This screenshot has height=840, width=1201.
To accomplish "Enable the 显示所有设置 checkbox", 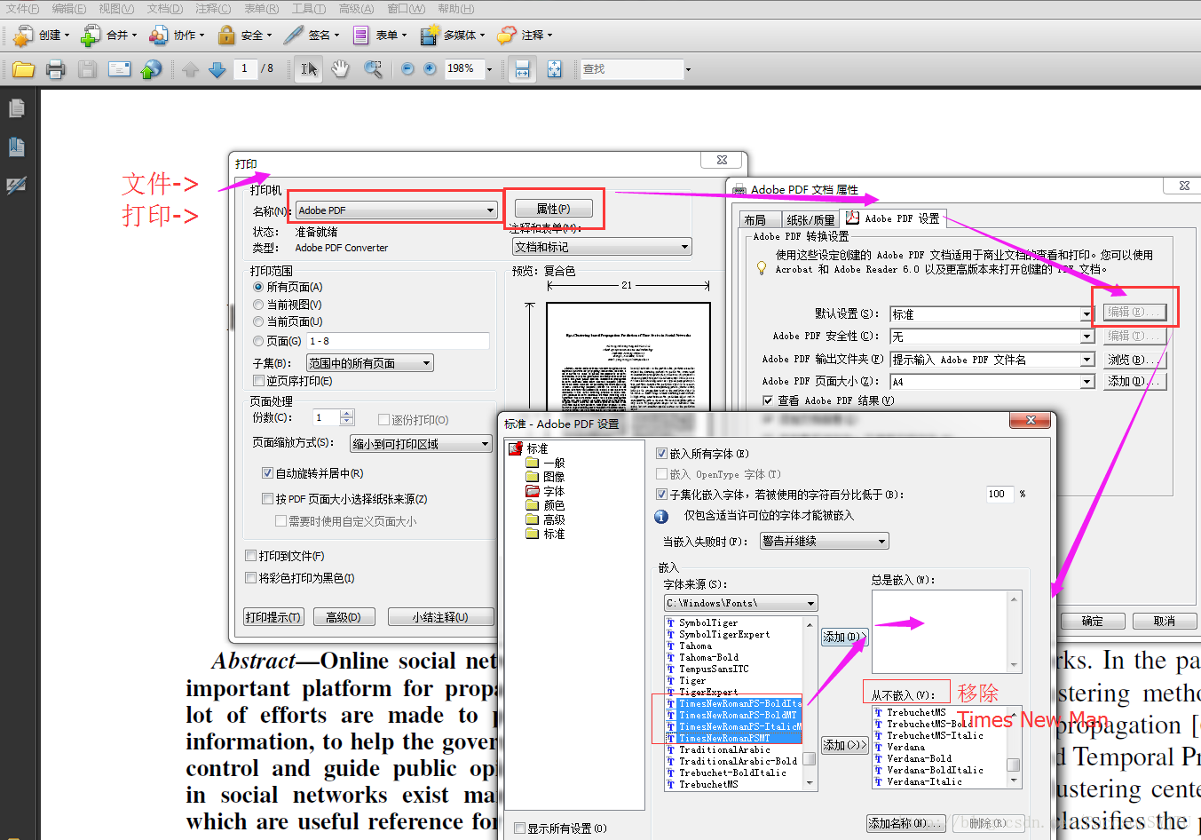I will click(x=520, y=828).
